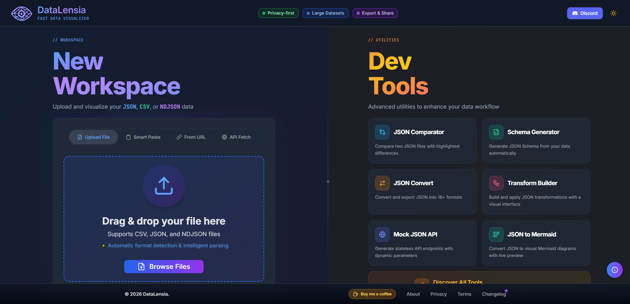This screenshot has height=304, width=630.
Task: Click 'Convert and export JSON into 18+ formats'
Action: pyautogui.click(x=418, y=197)
